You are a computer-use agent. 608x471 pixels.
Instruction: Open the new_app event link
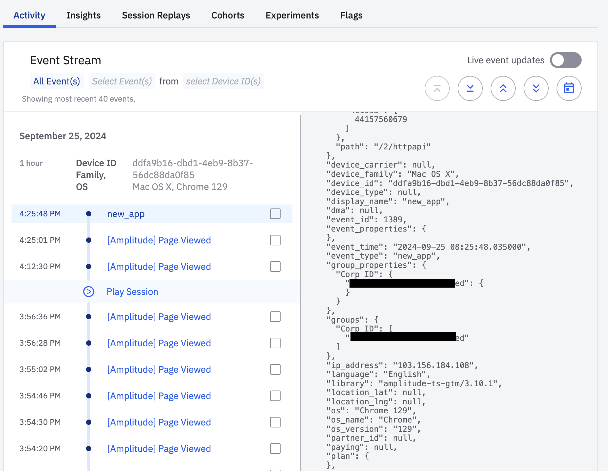[126, 214]
